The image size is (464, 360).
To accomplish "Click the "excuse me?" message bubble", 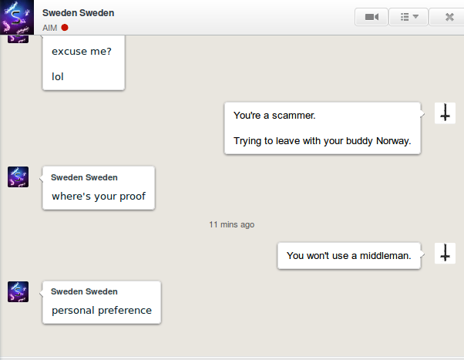I will [83, 62].
